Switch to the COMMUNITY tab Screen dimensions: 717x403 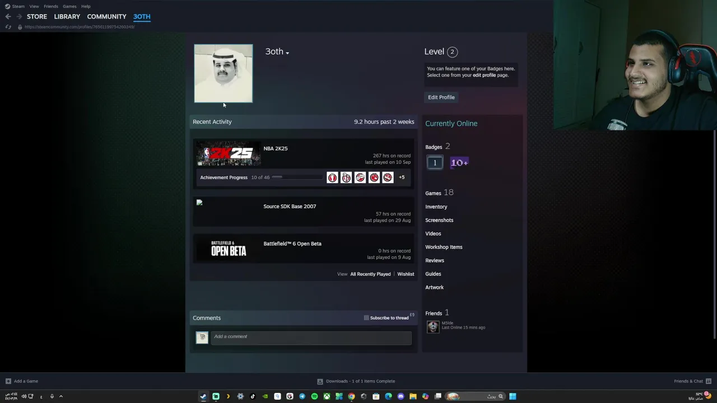tap(106, 17)
